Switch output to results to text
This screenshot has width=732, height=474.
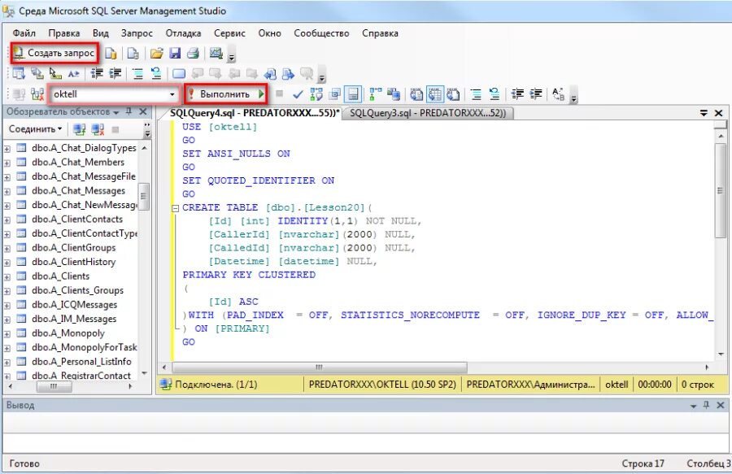click(416, 94)
